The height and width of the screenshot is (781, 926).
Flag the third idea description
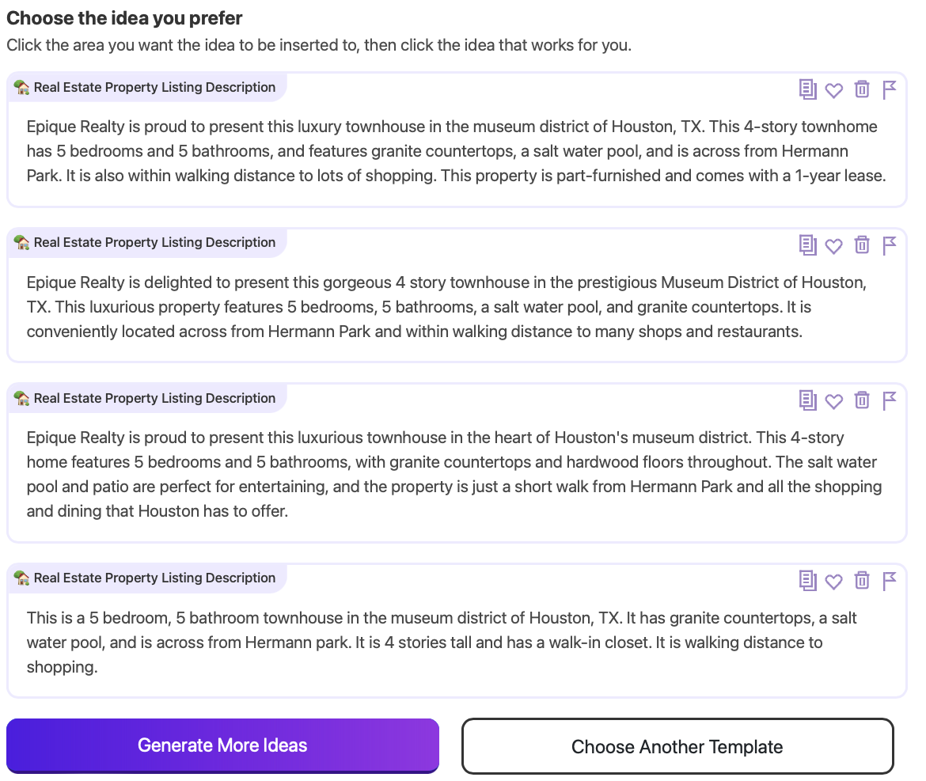point(889,400)
